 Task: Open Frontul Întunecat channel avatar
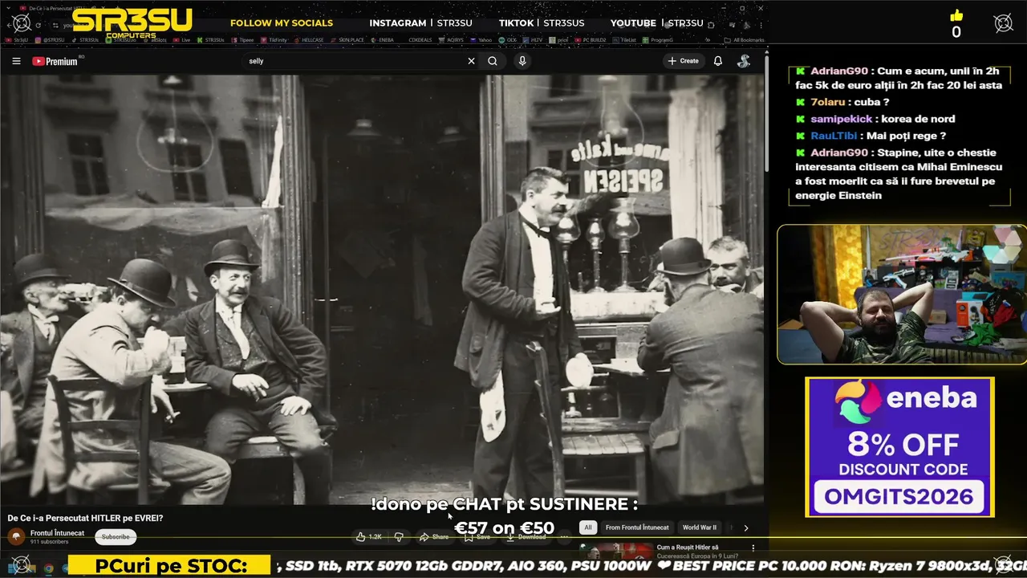click(x=16, y=536)
